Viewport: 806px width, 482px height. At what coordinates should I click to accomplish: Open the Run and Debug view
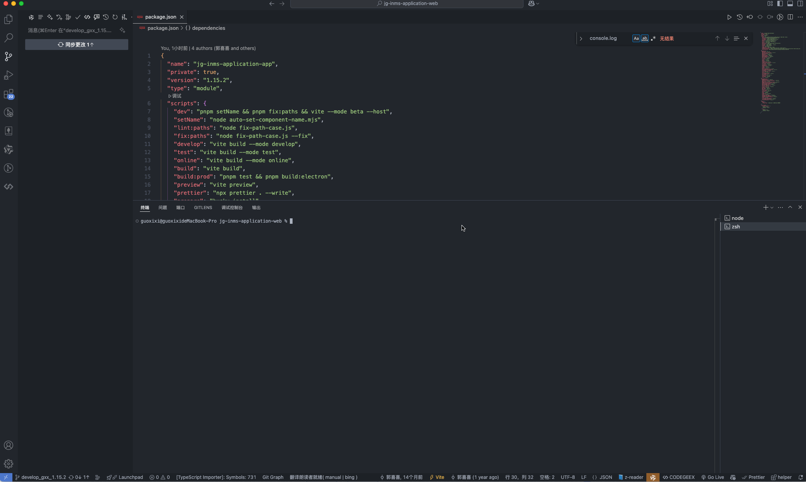pyautogui.click(x=9, y=75)
